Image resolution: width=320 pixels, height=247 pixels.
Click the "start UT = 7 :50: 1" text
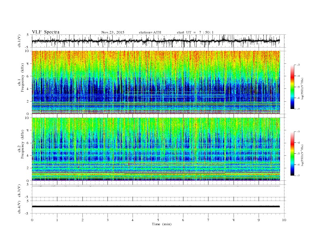[x=195, y=32]
